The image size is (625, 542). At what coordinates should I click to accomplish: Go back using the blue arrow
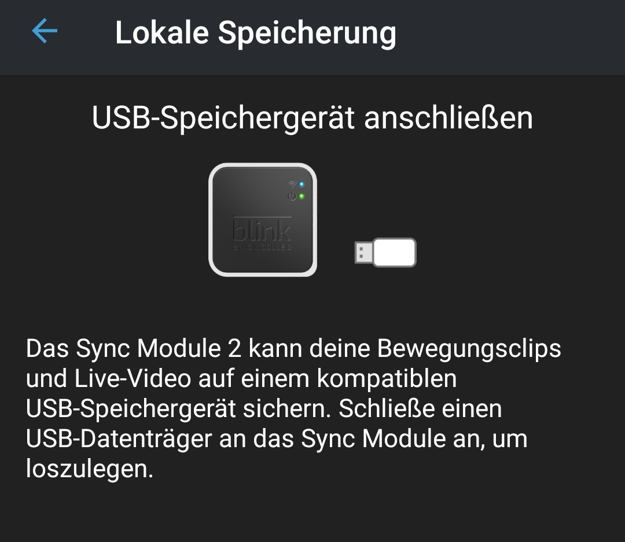point(45,31)
